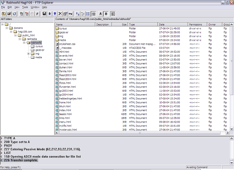Collapse the public_html tree node
Viewport: 234px width, 170px height.
(15, 35)
